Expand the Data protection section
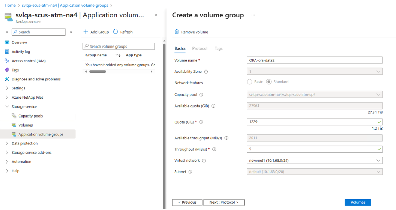396x210 pixels. 7,143
